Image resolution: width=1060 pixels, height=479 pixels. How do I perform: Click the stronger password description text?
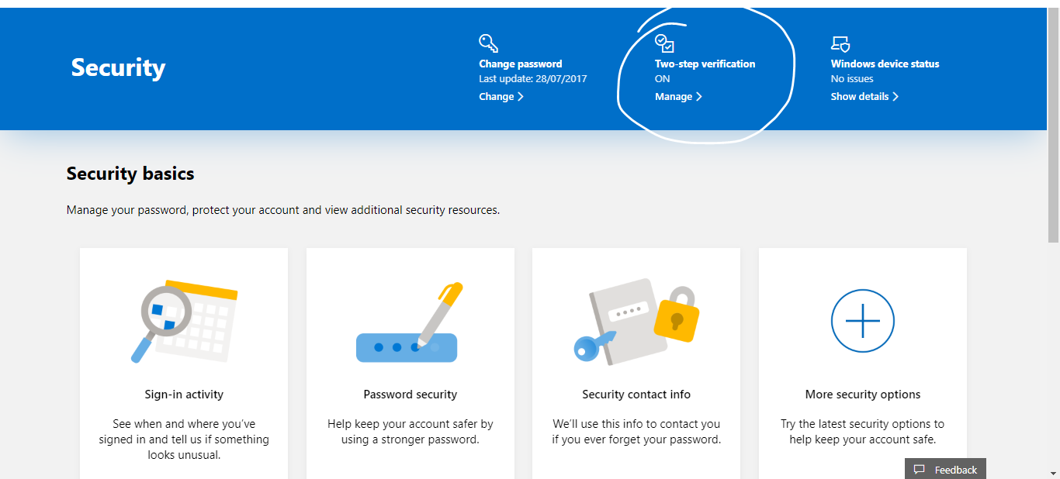(x=410, y=432)
